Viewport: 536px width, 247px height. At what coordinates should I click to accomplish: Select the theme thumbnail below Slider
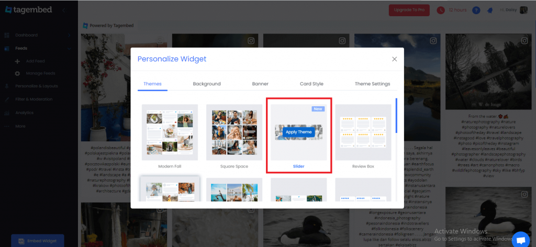pyautogui.click(x=299, y=189)
